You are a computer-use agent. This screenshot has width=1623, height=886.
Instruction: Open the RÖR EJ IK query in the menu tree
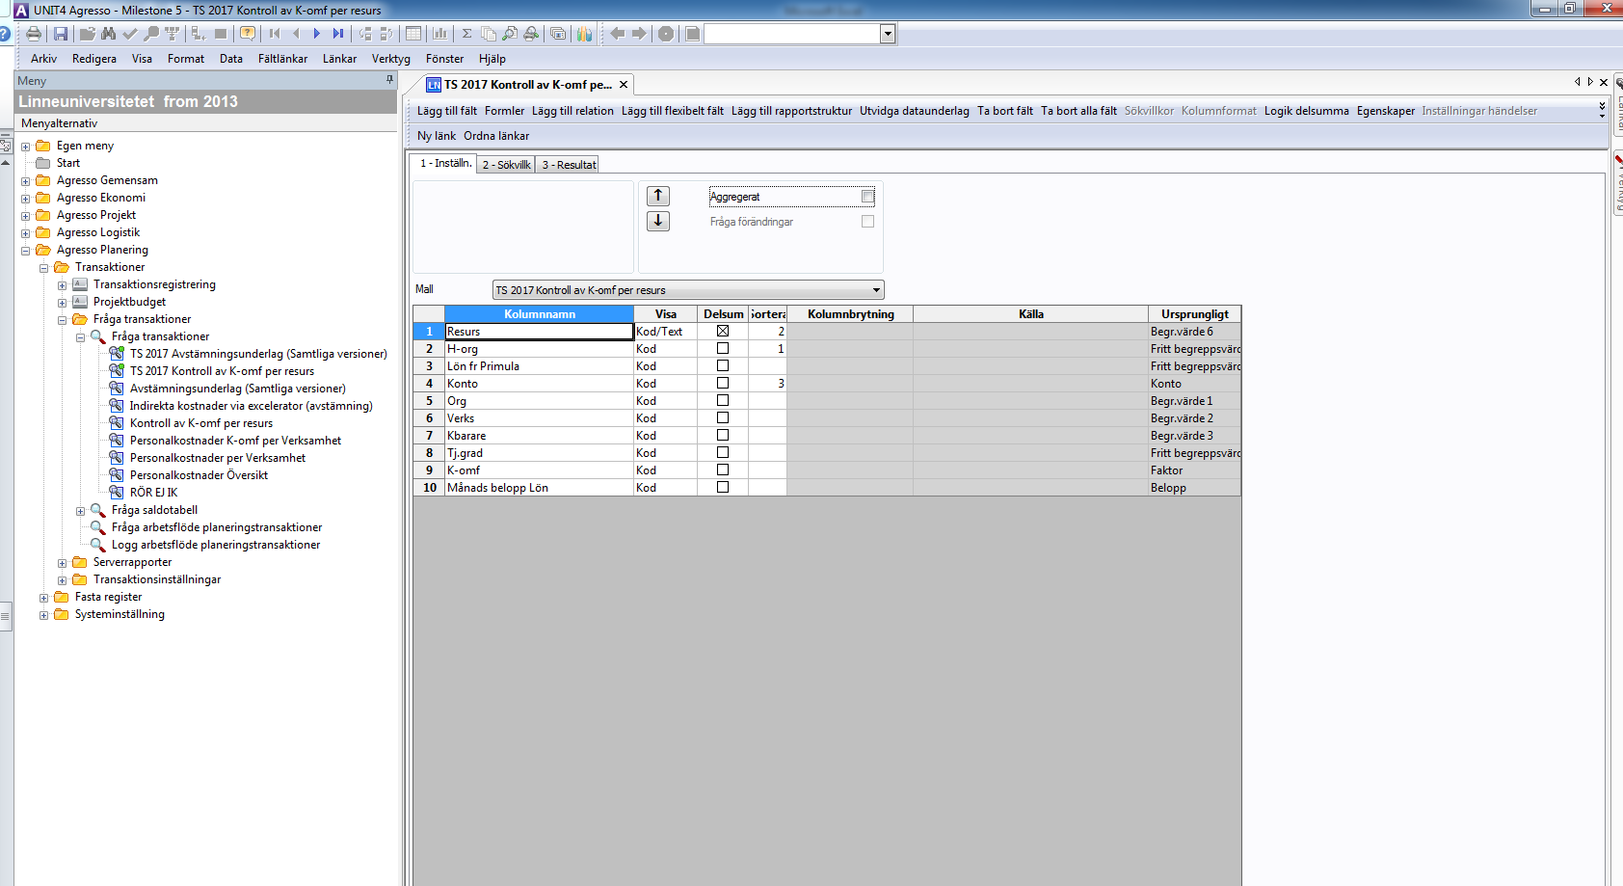(153, 493)
